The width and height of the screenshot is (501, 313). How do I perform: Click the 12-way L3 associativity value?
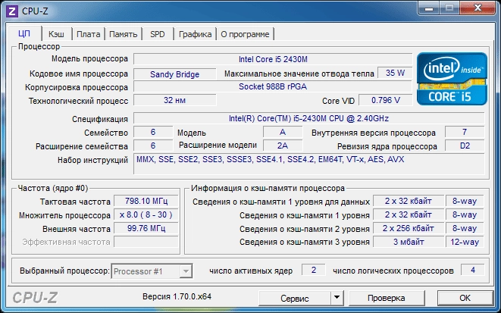[x=465, y=242]
